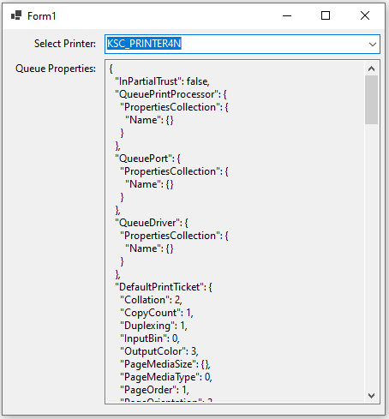Click "Name": {} under QueueDriver
The image size is (389, 419).
pyautogui.click(x=149, y=248)
